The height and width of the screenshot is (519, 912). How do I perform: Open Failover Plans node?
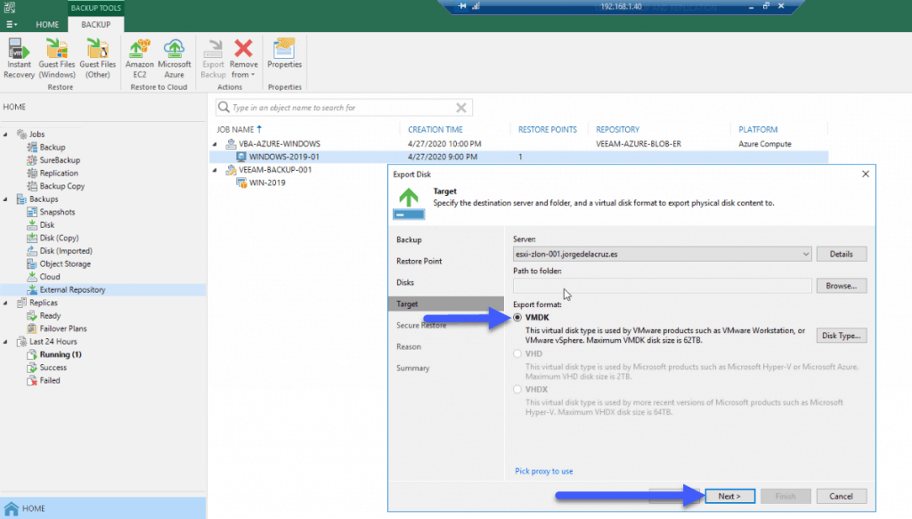click(x=63, y=328)
